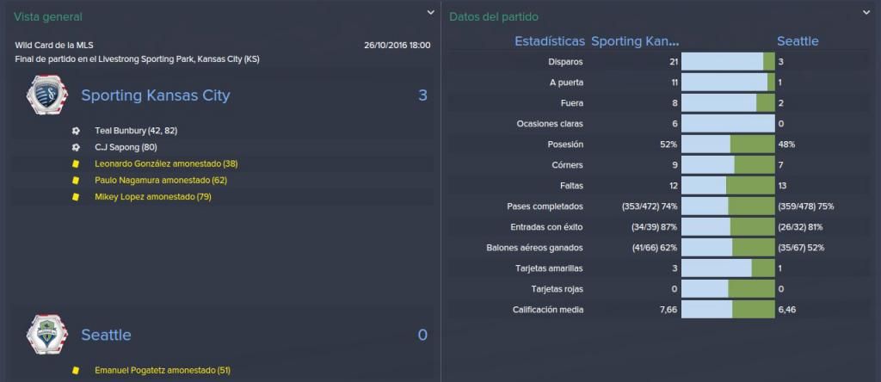Collapse the Vista general panel chevron
The height and width of the screenshot is (382, 881).
430,12
